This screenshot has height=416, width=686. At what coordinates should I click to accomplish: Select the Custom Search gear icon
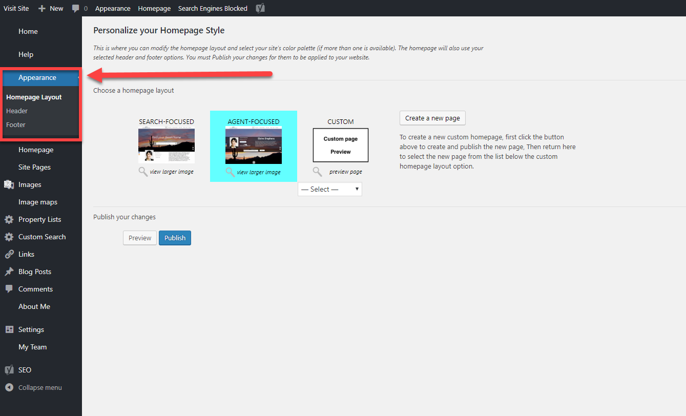9,237
